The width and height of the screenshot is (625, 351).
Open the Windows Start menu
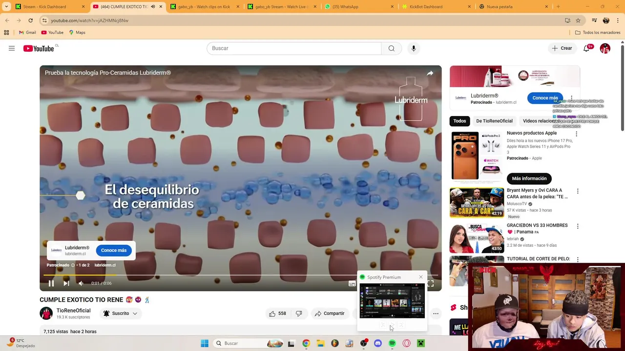(205, 343)
